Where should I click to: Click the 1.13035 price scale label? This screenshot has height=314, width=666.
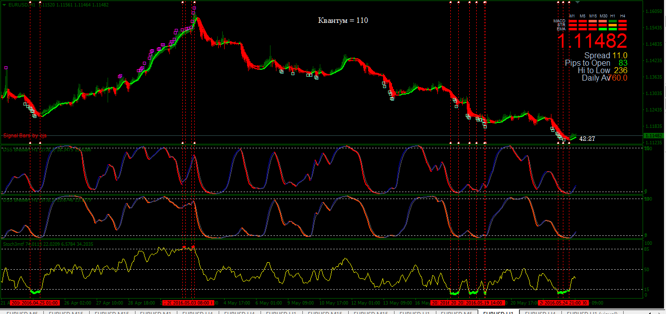[654, 94]
